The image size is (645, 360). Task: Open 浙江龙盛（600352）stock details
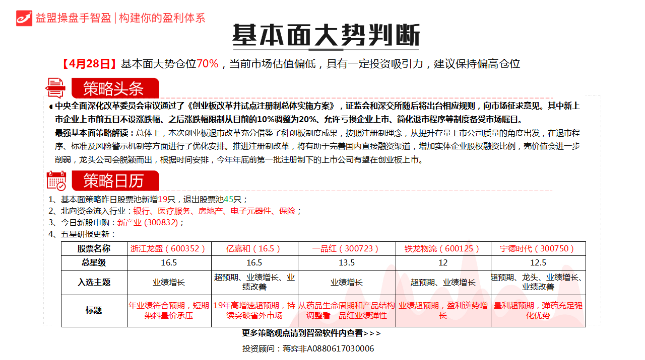(168, 248)
